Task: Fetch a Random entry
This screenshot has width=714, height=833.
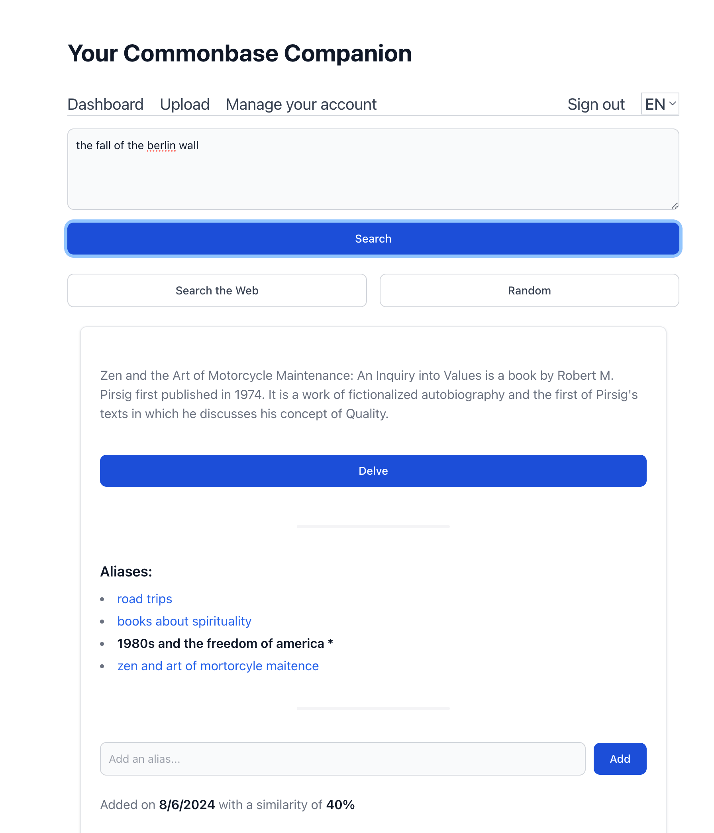Action: tap(529, 290)
